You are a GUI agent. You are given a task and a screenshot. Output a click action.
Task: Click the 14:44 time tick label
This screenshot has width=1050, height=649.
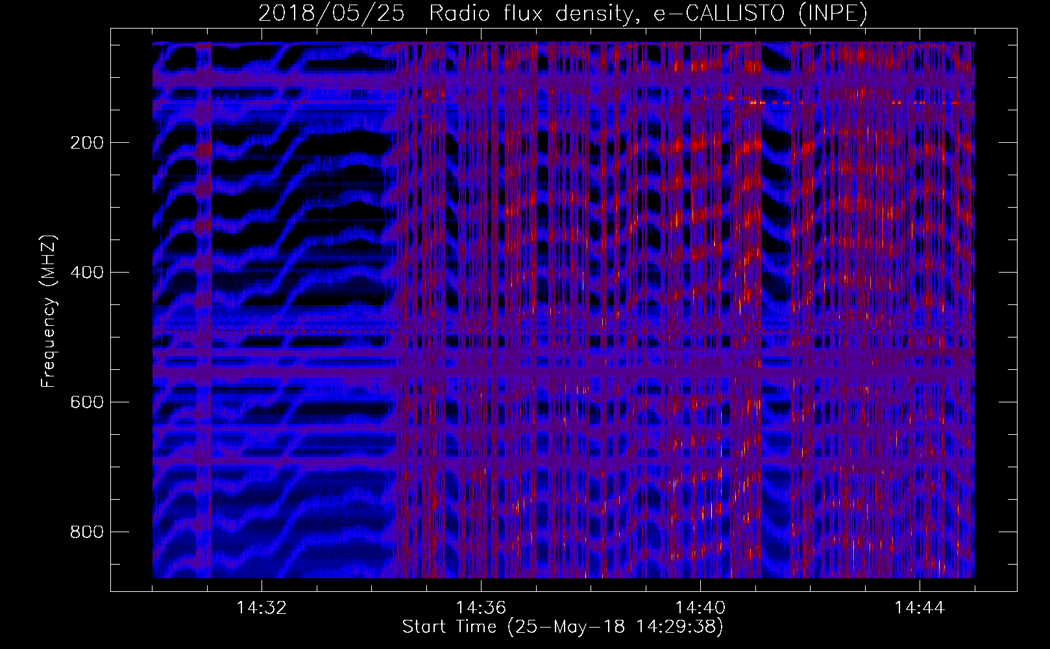click(x=920, y=608)
